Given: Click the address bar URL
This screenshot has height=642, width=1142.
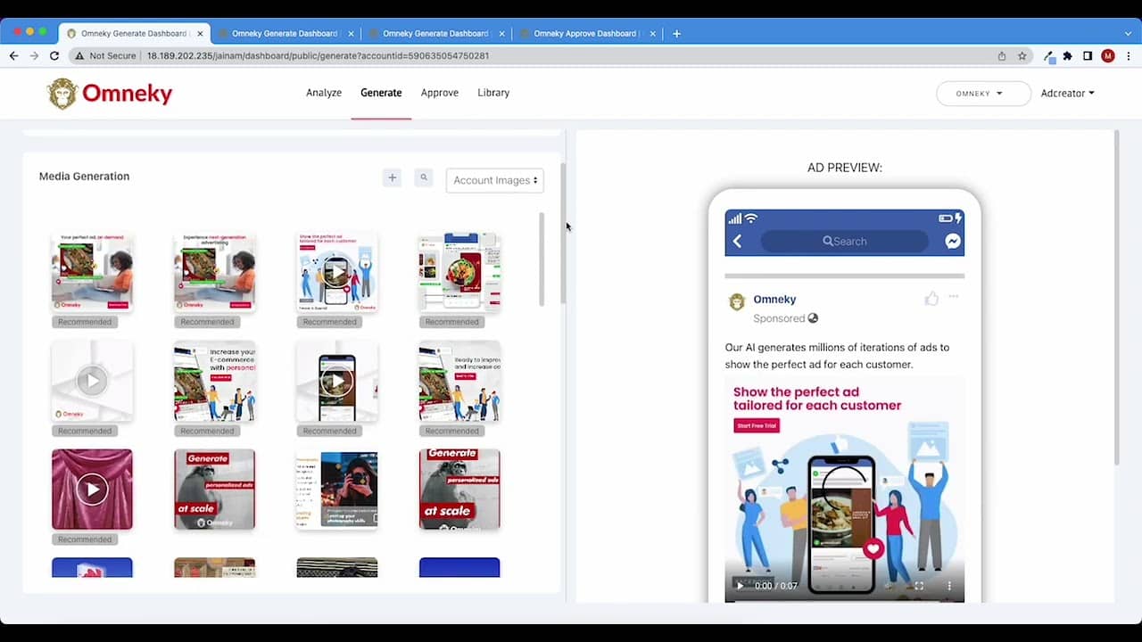Looking at the screenshot, I should click(318, 55).
